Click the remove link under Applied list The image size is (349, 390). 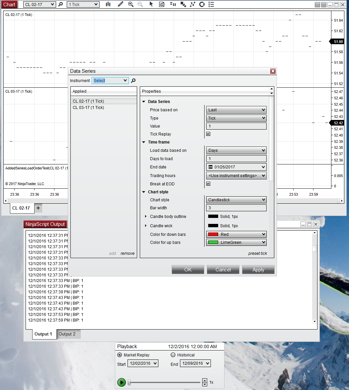pos(128,253)
